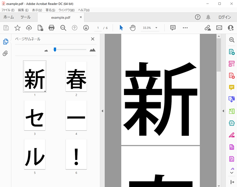Expand the right tools pane arrow
Viewport: 237px width, 187px height.
(232, 182)
